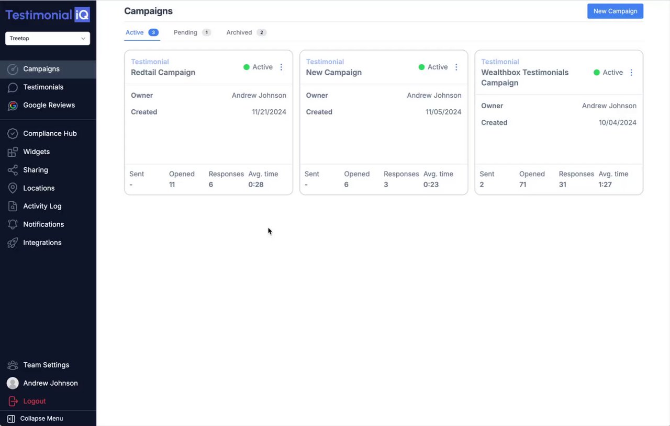Open the Widgets icon in the sidebar

pos(13,152)
